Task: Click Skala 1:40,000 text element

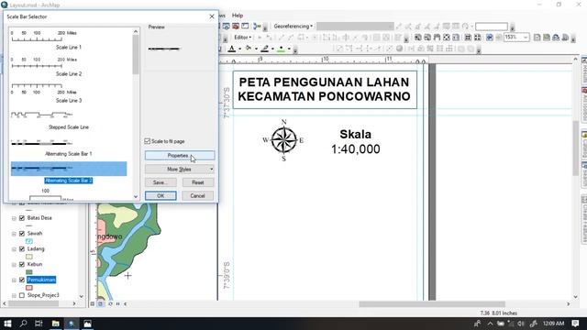Action: 355,142
